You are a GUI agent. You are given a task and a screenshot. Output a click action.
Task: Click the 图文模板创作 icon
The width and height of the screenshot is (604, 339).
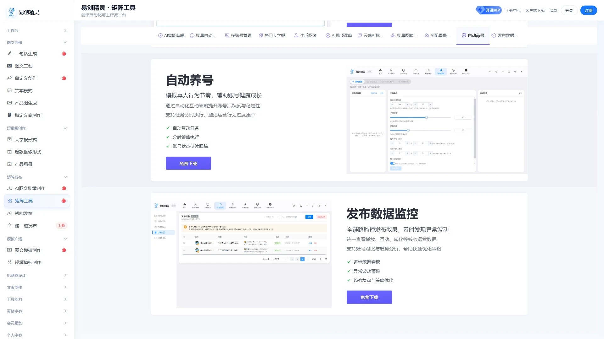tap(9, 250)
